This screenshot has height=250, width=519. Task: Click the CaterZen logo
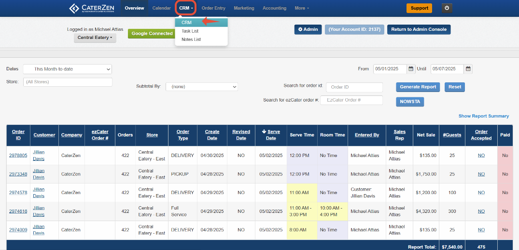(92, 8)
